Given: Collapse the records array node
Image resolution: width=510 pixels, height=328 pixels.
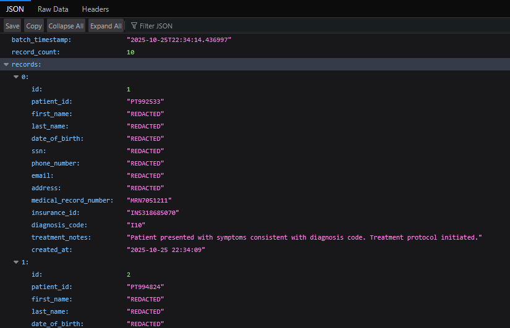Looking at the screenshot, I should (6, 64).
